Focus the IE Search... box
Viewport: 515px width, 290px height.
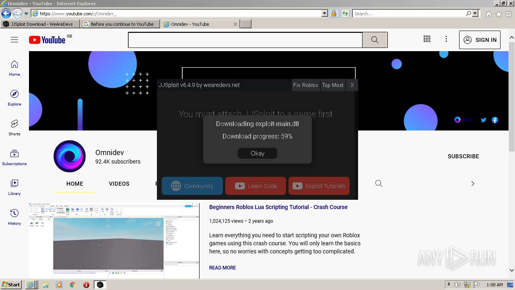[409, 13]
